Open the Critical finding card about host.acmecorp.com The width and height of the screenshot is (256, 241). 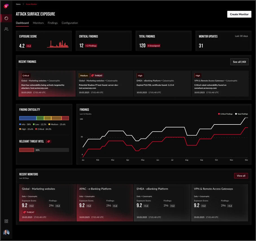pyautogui.click(x=47, y=84)
